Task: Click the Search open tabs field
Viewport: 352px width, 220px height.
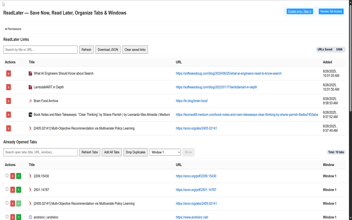Action: click(x=40, y=152)
